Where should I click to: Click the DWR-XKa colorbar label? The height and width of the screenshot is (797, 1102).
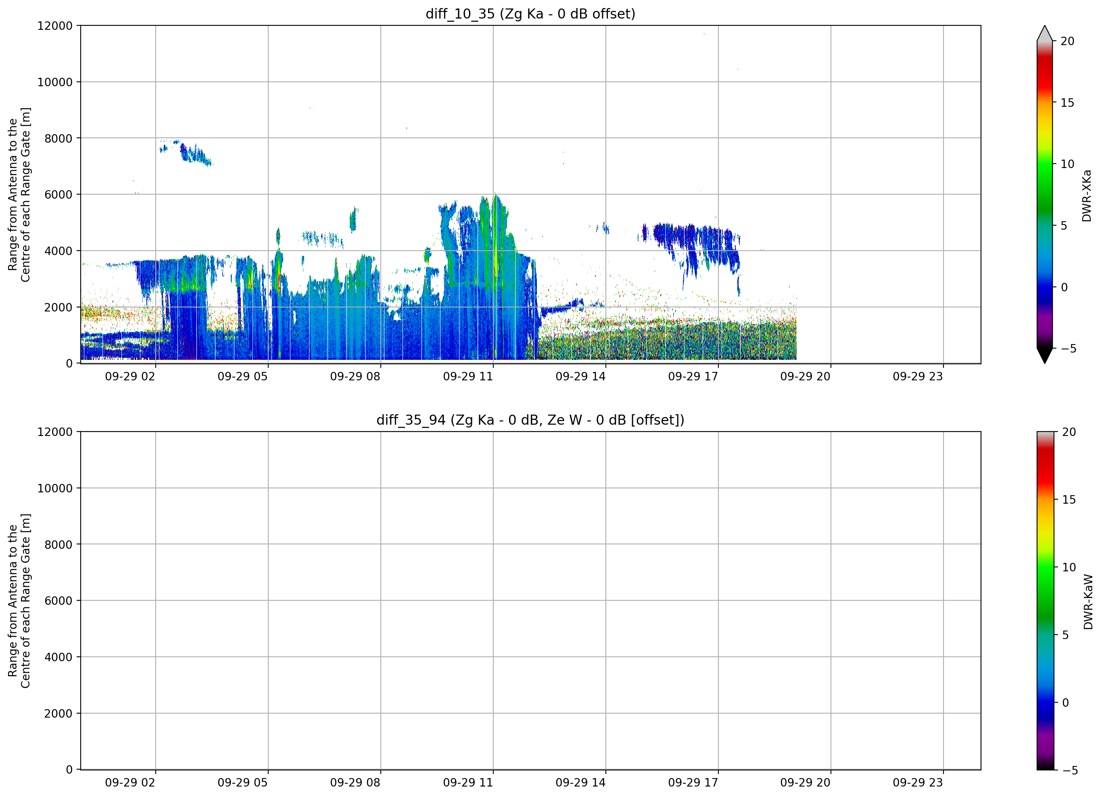tap(1087, 195)
